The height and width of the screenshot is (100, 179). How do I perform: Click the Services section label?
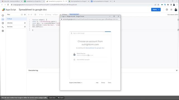(10, 27)
